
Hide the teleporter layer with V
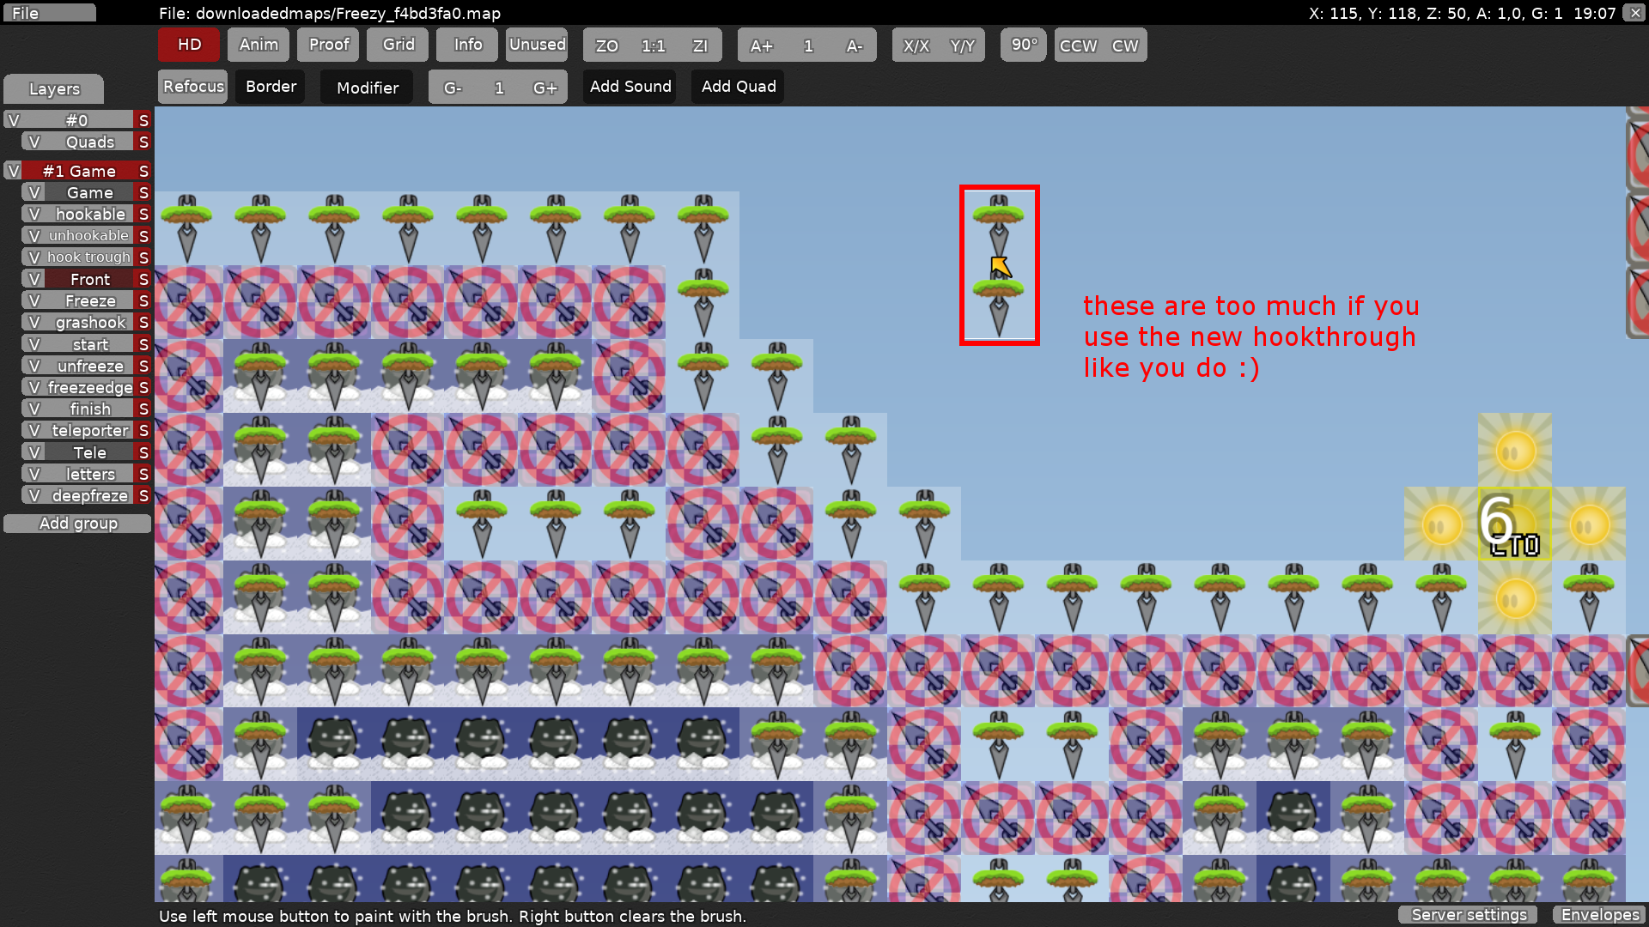tap(34, 430)
